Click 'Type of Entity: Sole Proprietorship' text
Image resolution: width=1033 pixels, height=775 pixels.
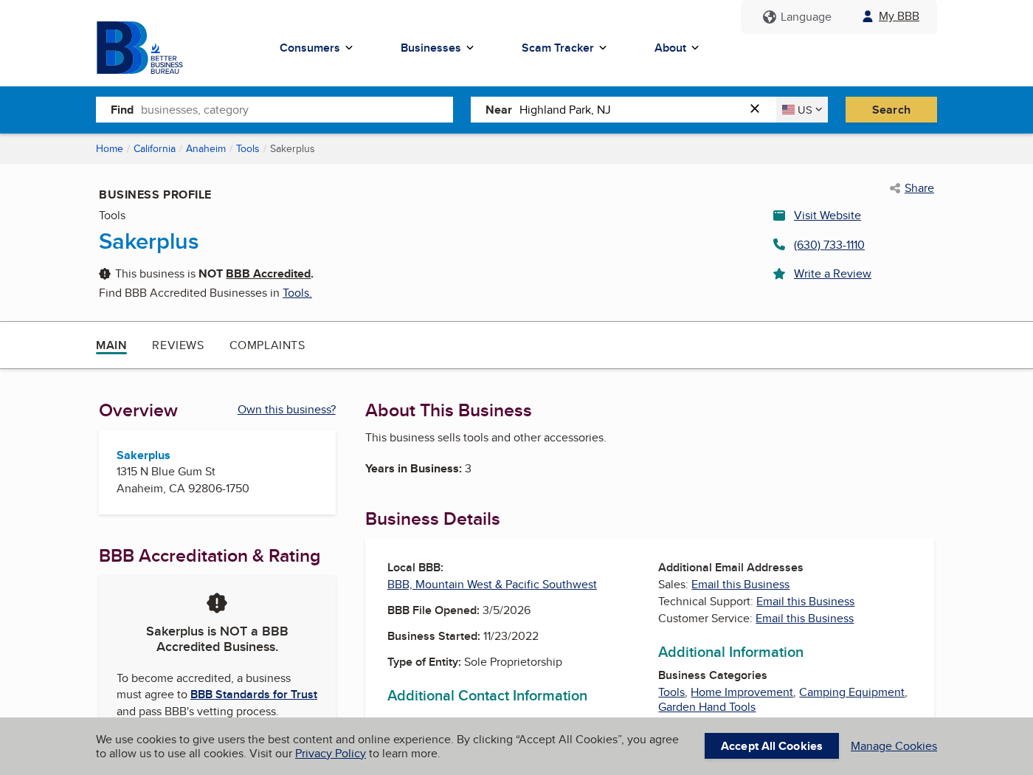(x=474, y=662)
